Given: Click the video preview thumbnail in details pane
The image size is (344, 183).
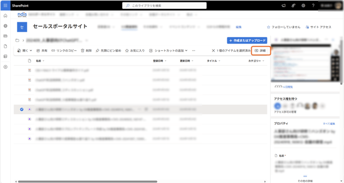Looking at the screenshot, I should pos(305,63).
